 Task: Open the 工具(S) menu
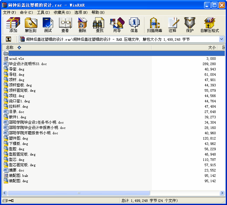[43, 13]
